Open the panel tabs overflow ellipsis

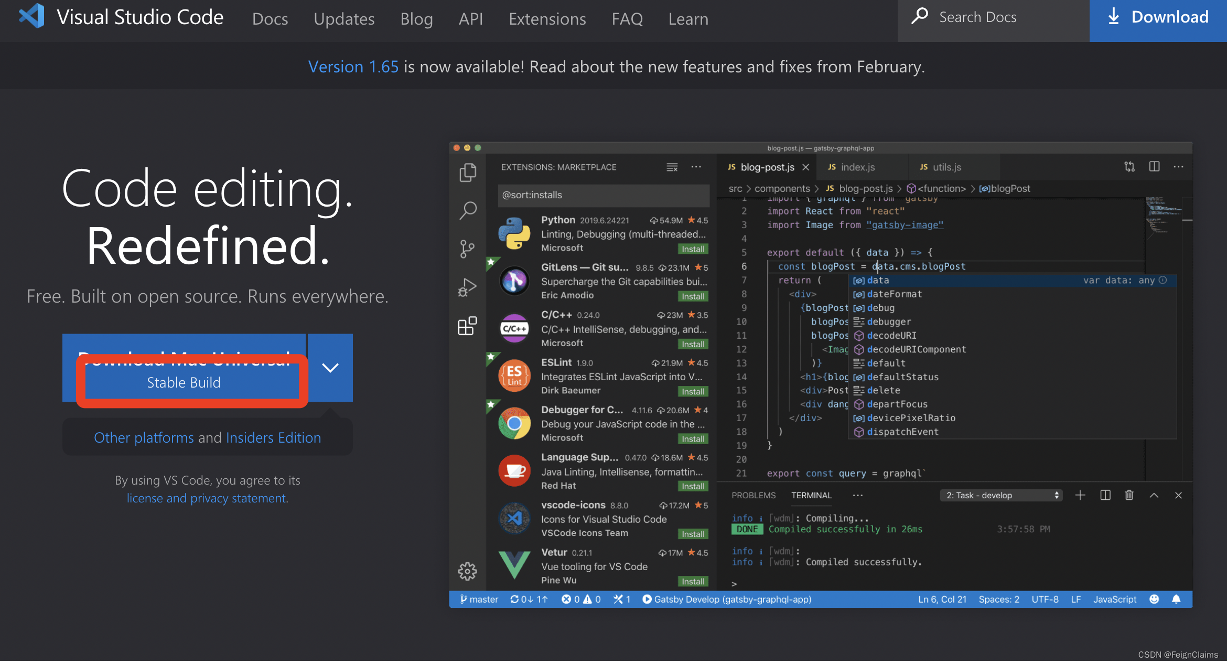click(858, 495)
